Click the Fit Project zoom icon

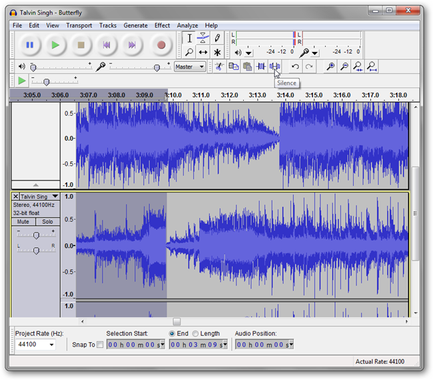pos(372,66)
